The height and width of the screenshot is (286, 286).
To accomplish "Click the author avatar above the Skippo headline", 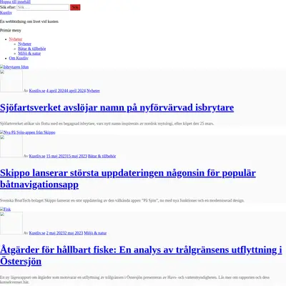I will point(11,147).
